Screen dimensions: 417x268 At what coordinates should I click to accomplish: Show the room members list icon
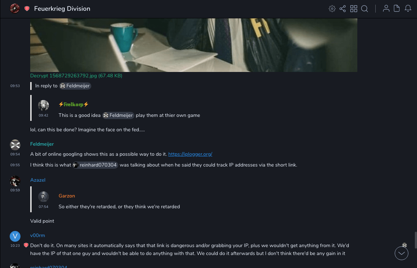[386, 9]
